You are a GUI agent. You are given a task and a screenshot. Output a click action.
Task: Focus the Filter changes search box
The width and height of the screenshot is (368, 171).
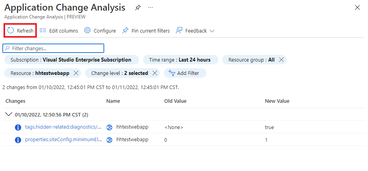tap(53, 48)
